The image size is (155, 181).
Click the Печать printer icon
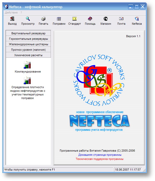[x=43, y=19]
